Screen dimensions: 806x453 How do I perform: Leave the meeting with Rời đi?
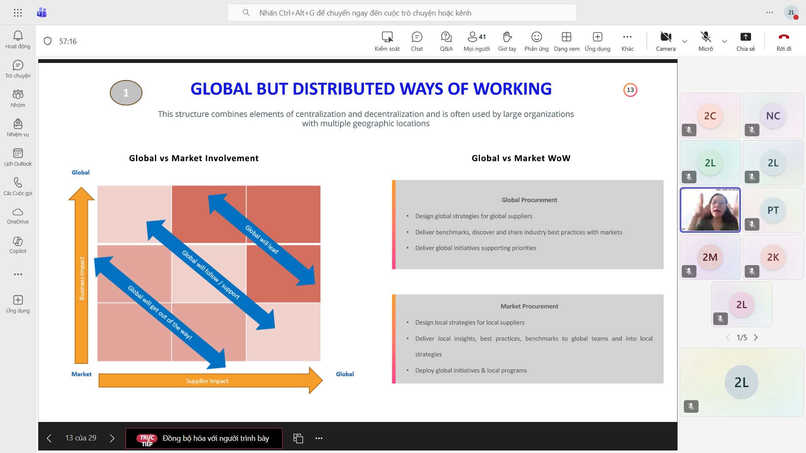[783, 41]
